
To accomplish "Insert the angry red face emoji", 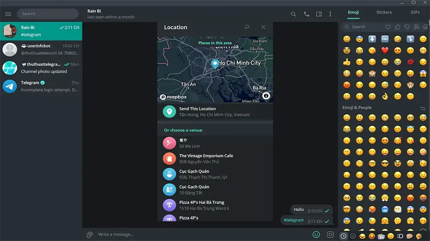I will [x=347, y=85].
